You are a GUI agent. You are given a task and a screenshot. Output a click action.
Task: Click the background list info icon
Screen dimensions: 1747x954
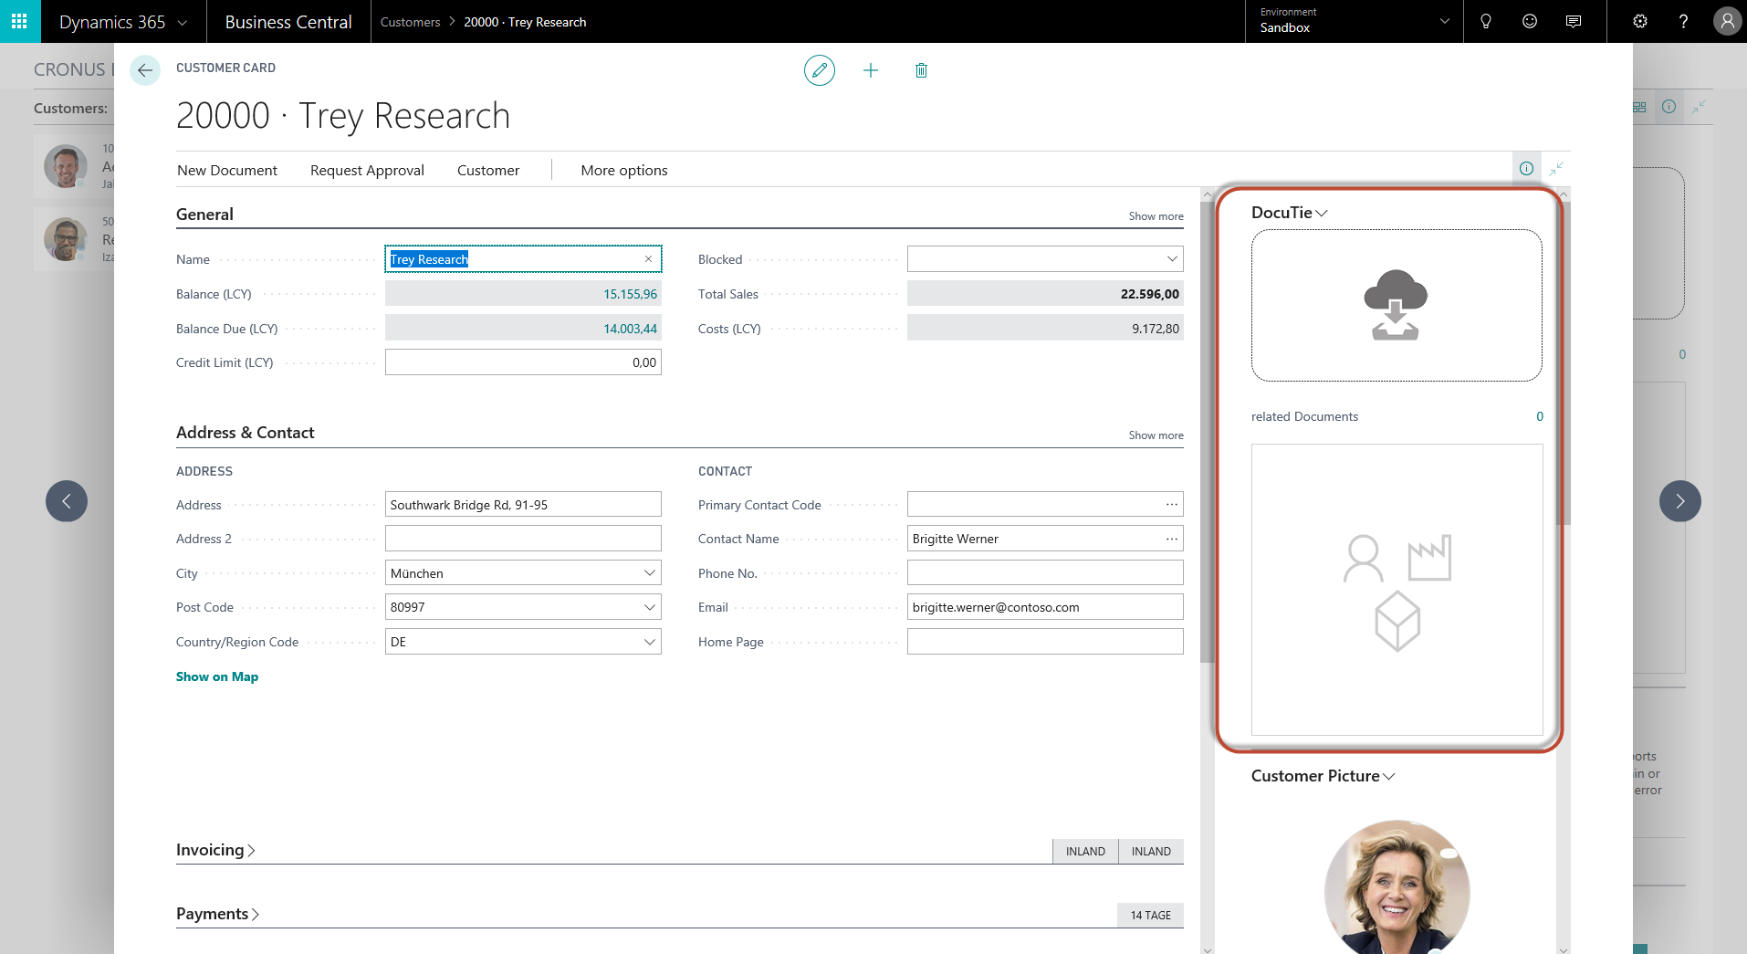pos(1669,107)
